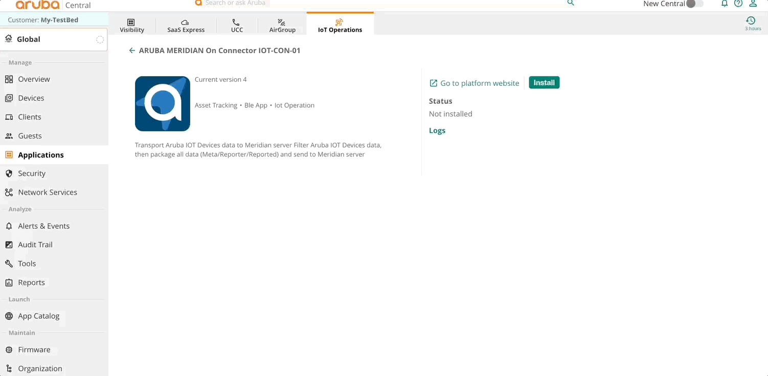Click the Guests people icon
Image resolution: width=768 pixels, height=376 pixels.
coord(9,136)
